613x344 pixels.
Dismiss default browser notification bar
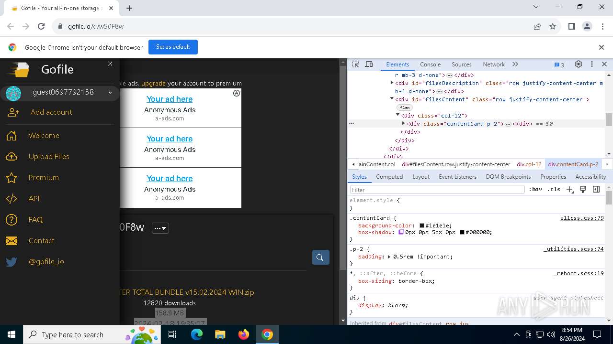[602, 47]
